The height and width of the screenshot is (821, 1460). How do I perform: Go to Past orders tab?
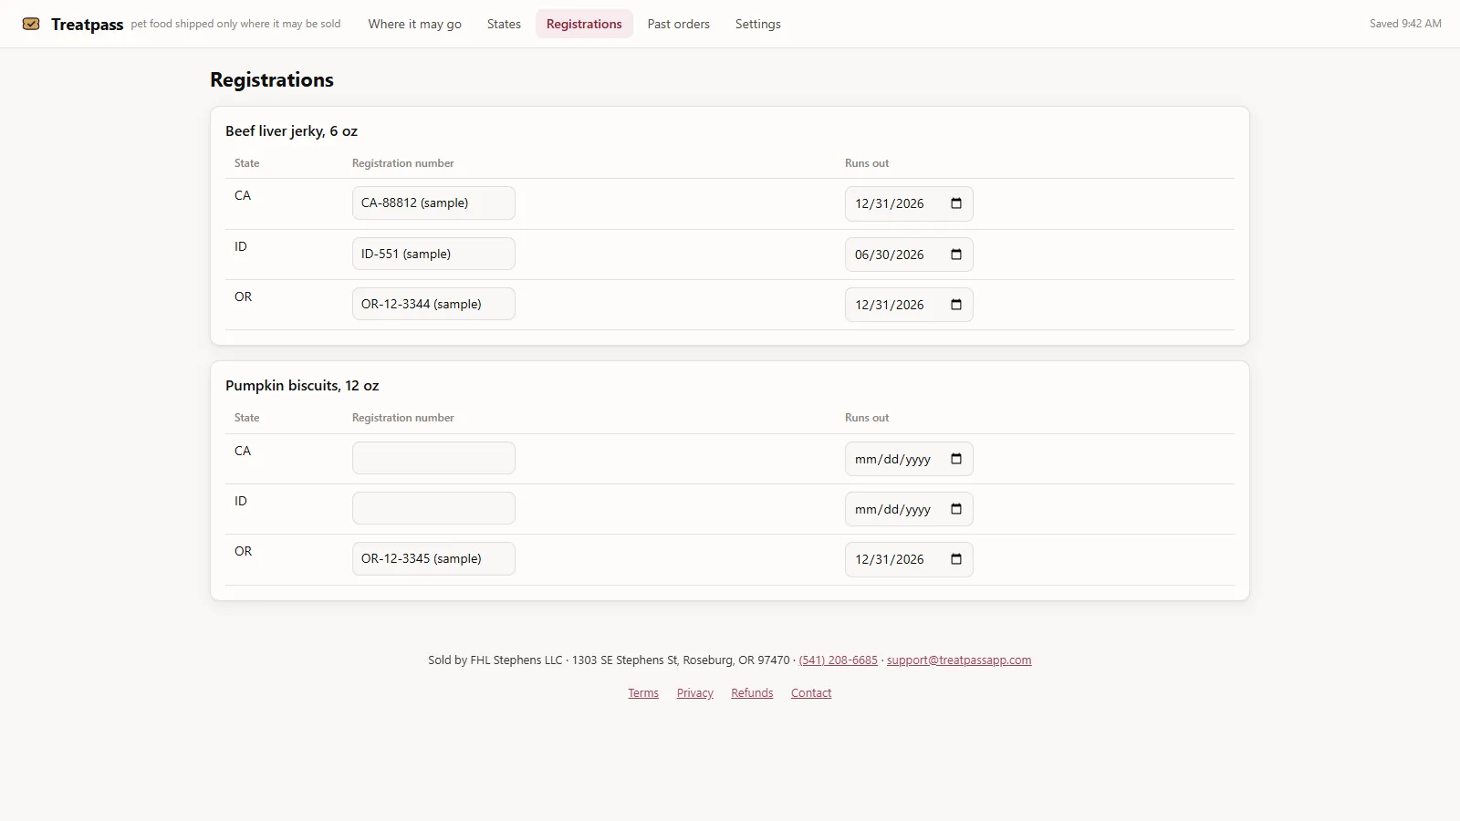678,24
